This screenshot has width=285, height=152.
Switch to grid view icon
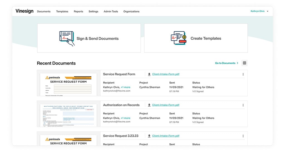[244, 63]
